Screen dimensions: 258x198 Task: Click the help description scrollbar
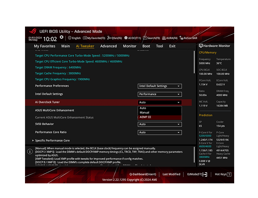click(194, 155)
